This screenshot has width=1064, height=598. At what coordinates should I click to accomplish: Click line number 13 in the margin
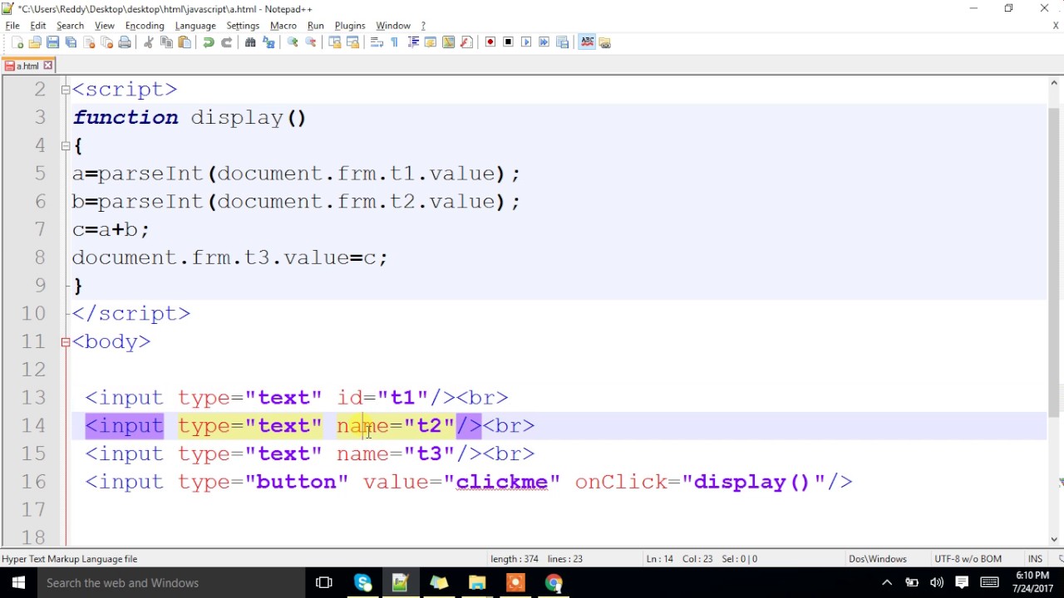(33, 398)
